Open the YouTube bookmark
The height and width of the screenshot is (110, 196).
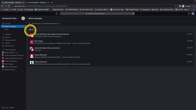5,9
